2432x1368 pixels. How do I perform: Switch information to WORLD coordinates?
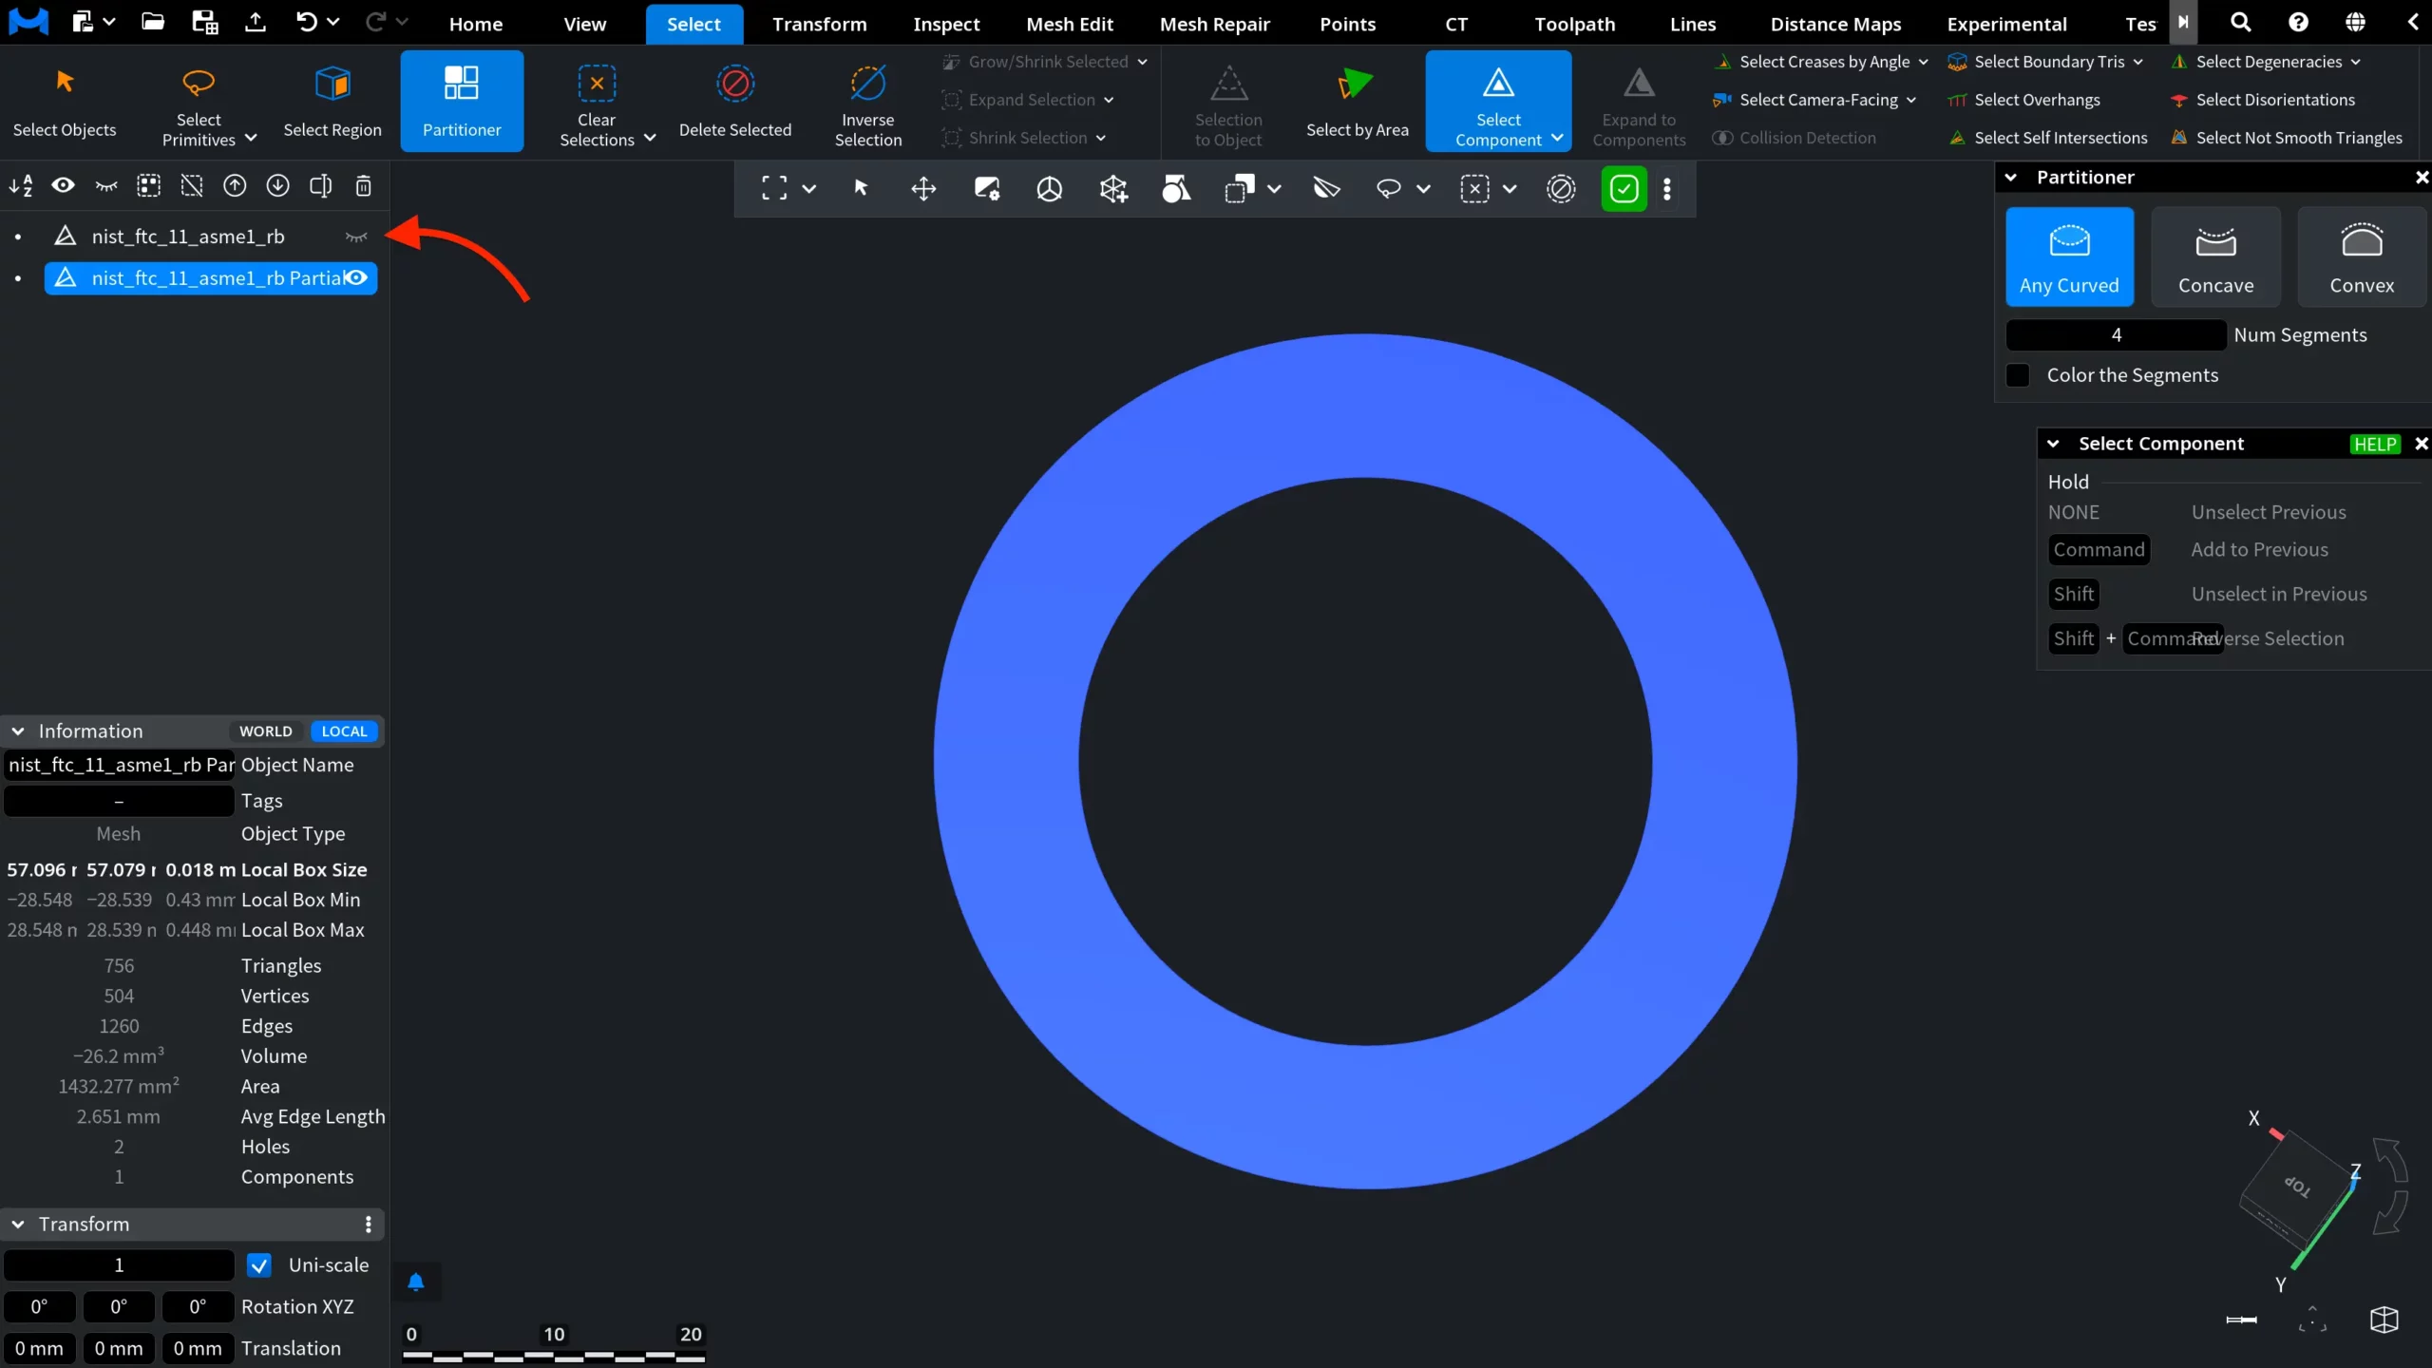click(266, 731)
